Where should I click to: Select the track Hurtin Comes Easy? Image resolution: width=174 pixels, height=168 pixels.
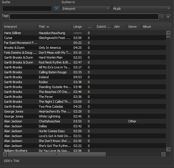[x=84, y=131]
